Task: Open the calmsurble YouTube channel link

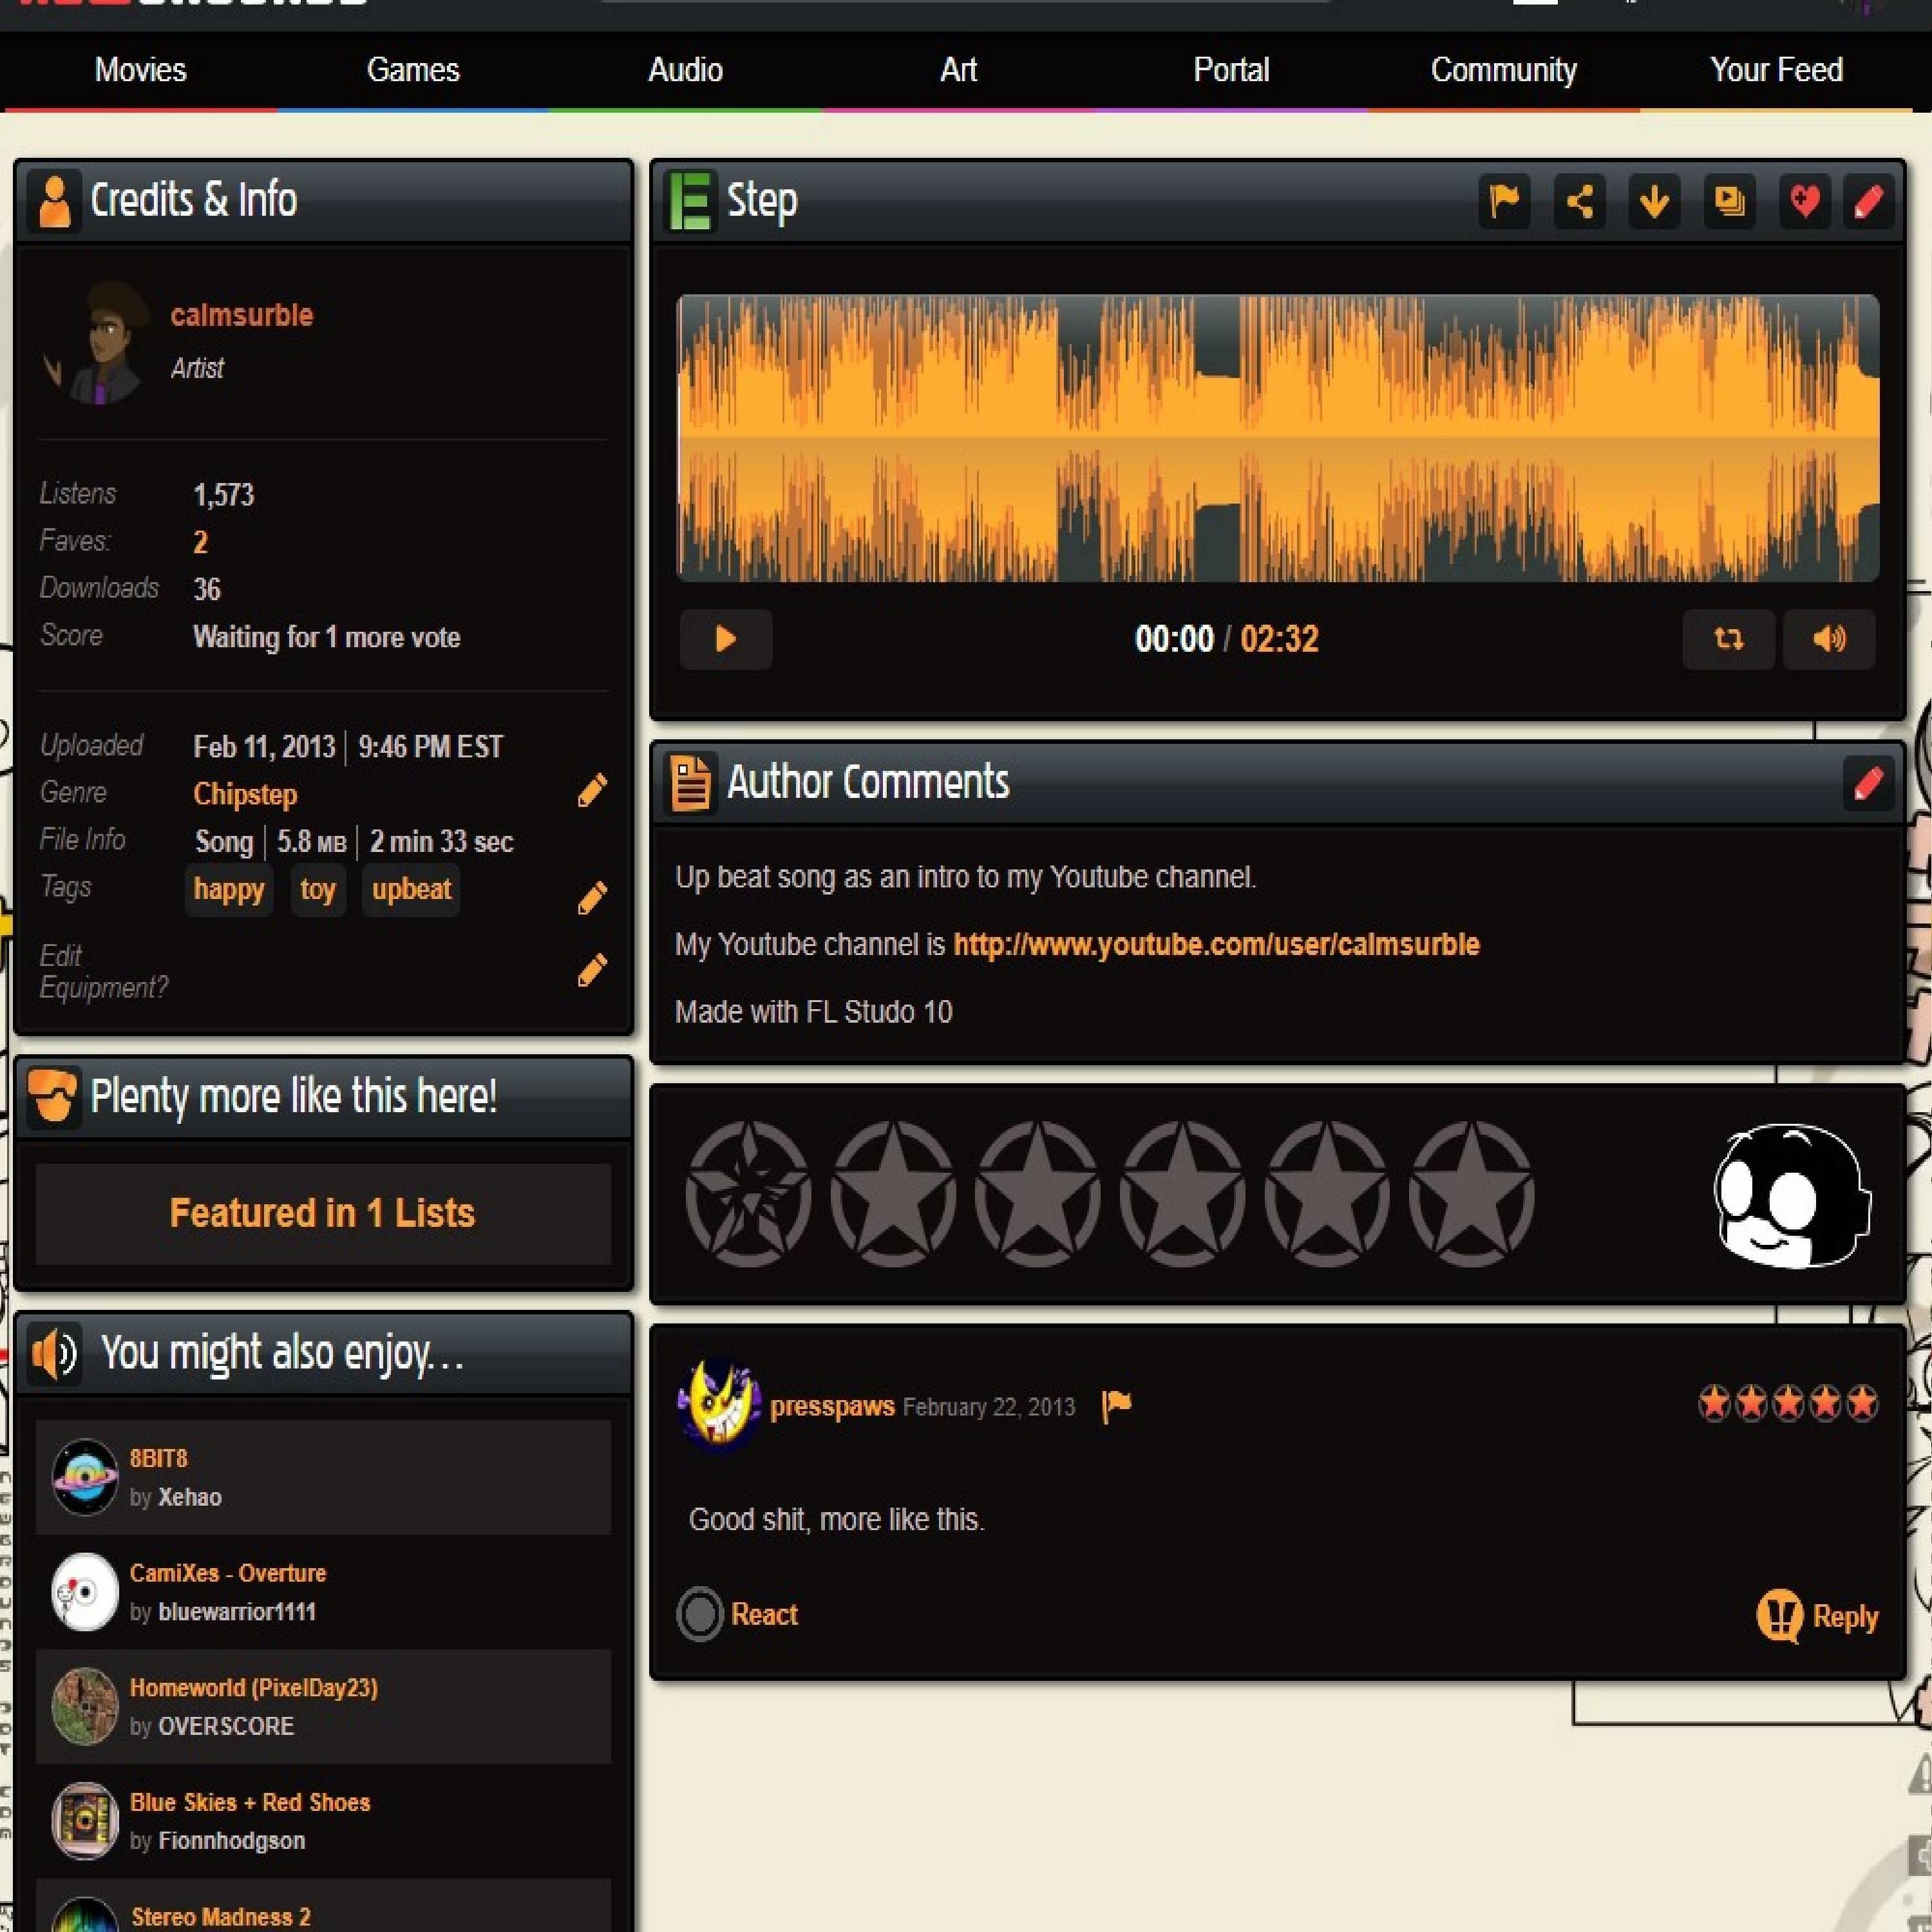Action: (1216, 945)
